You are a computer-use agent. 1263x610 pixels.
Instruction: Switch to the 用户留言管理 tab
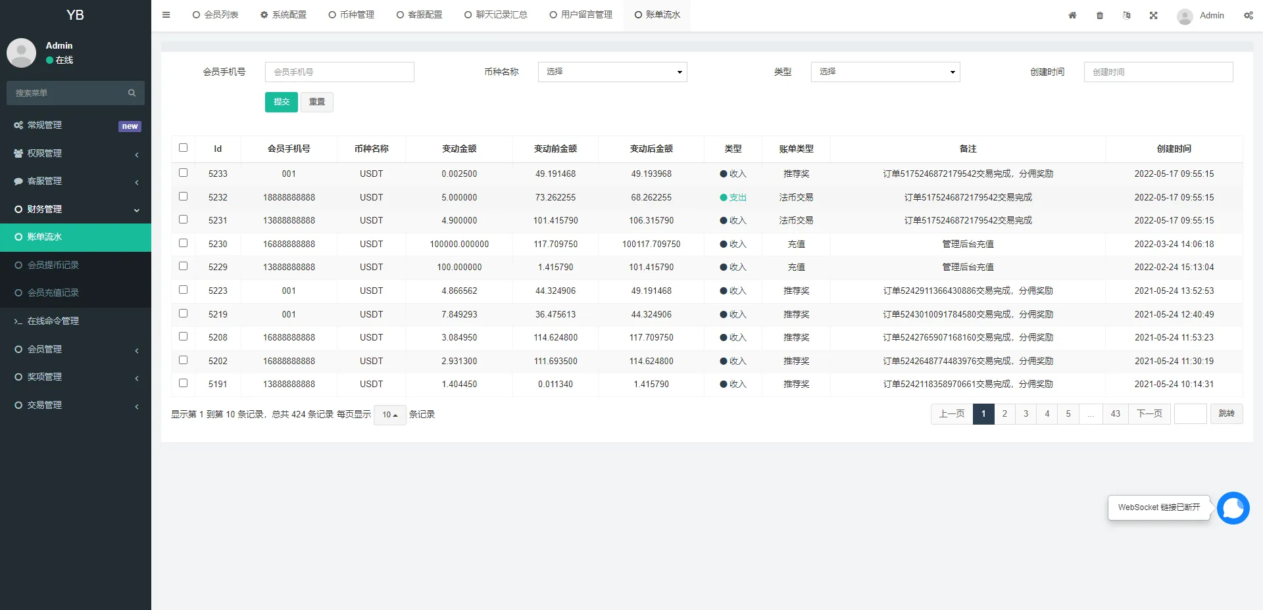(x=580, y=14)
